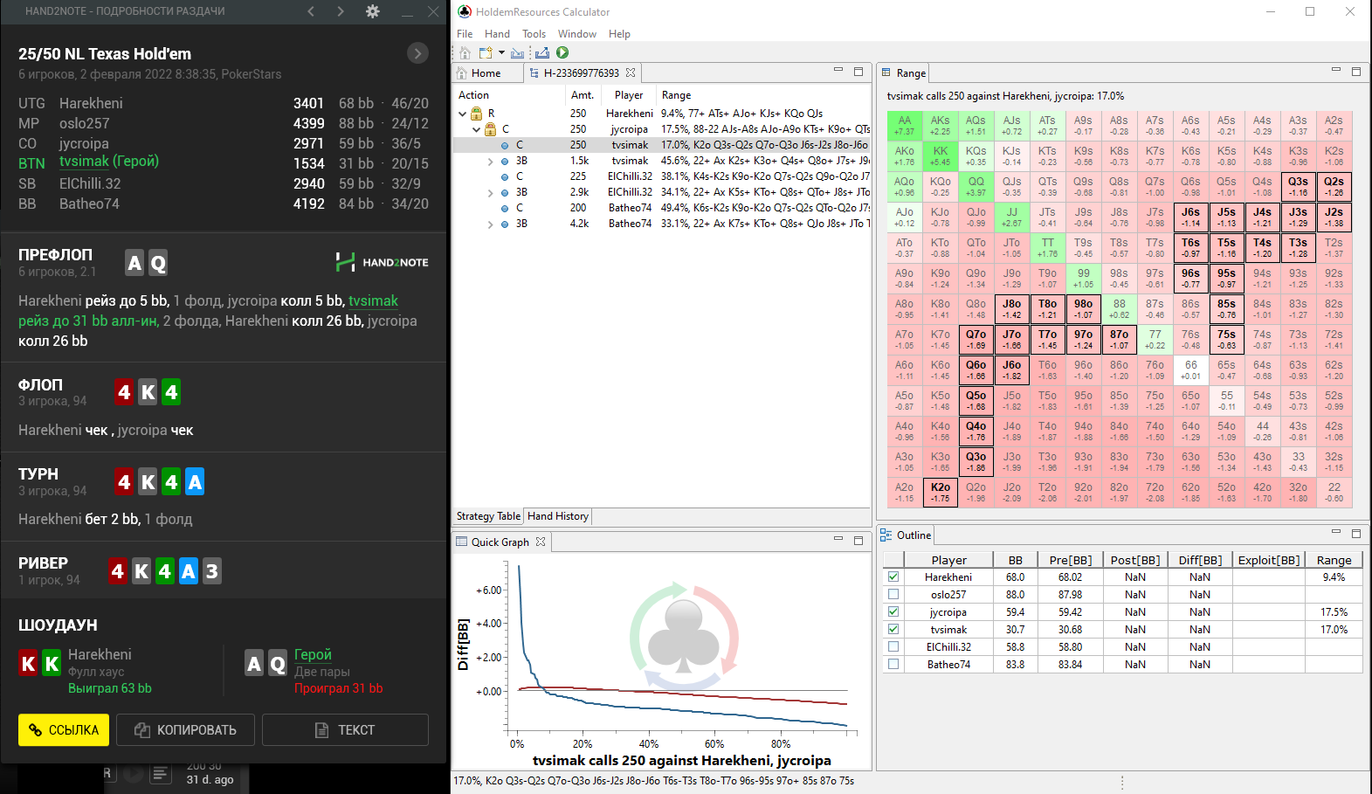Open the Window menu
1372x794 pixels.
click(577, 34)
